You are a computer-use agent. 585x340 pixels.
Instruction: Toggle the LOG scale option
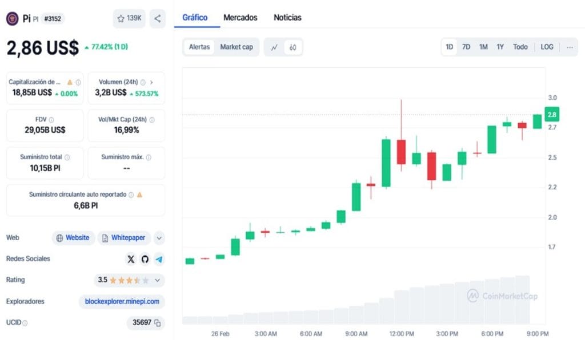point(547,47)
